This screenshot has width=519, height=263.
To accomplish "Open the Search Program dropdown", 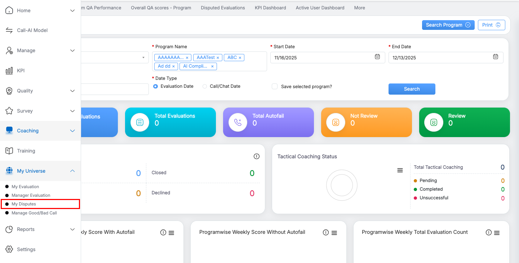I will point(448,25).
